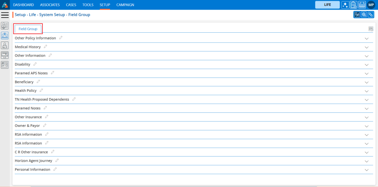Open the CAMPAIGN menu item
This screenshot has height=187, width=378.
click(x=125, y=5)
